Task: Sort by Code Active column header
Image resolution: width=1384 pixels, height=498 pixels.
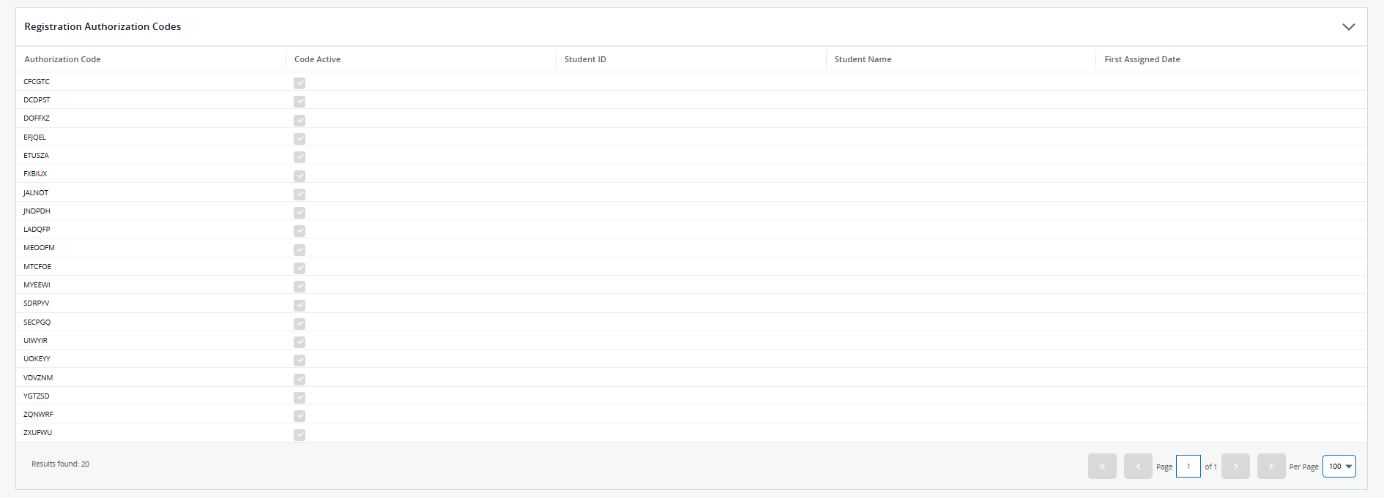Action: click(317, 59)
